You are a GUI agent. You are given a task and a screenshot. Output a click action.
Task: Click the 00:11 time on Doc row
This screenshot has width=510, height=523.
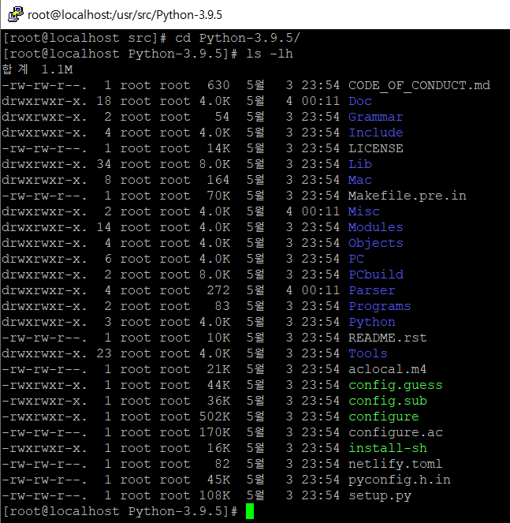321,101
